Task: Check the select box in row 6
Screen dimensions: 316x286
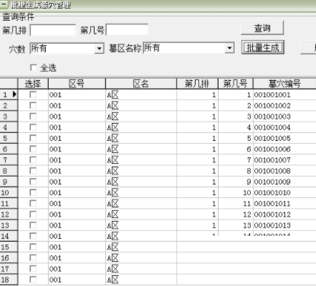Action: click(x=33, y=149)
